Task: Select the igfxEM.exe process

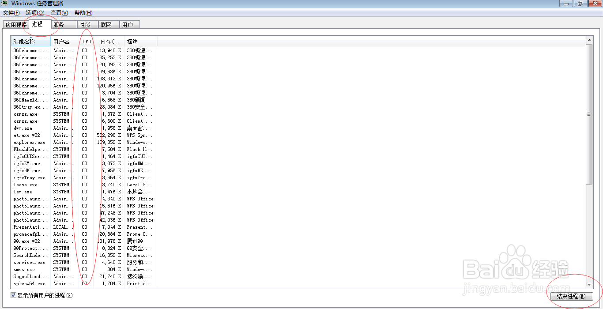Action: pos(84,163)
